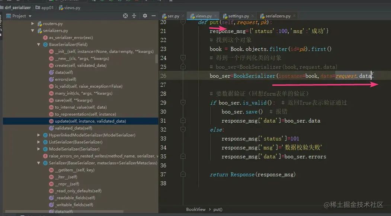Open the Project view dropdown
The width and height of the screenshot is (391, 216).
point(30,16)
